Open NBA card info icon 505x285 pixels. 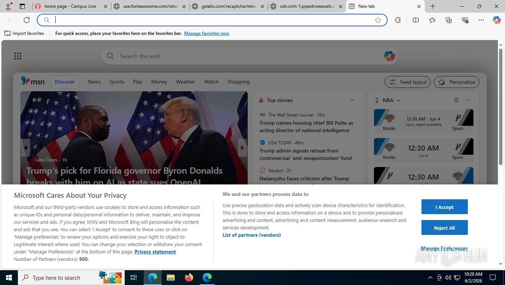pos(456,100)
